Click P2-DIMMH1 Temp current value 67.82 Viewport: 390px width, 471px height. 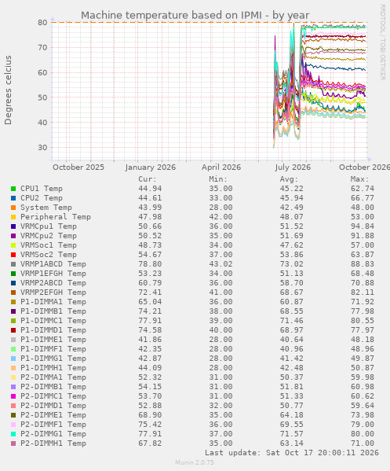[x=150, y=443]
